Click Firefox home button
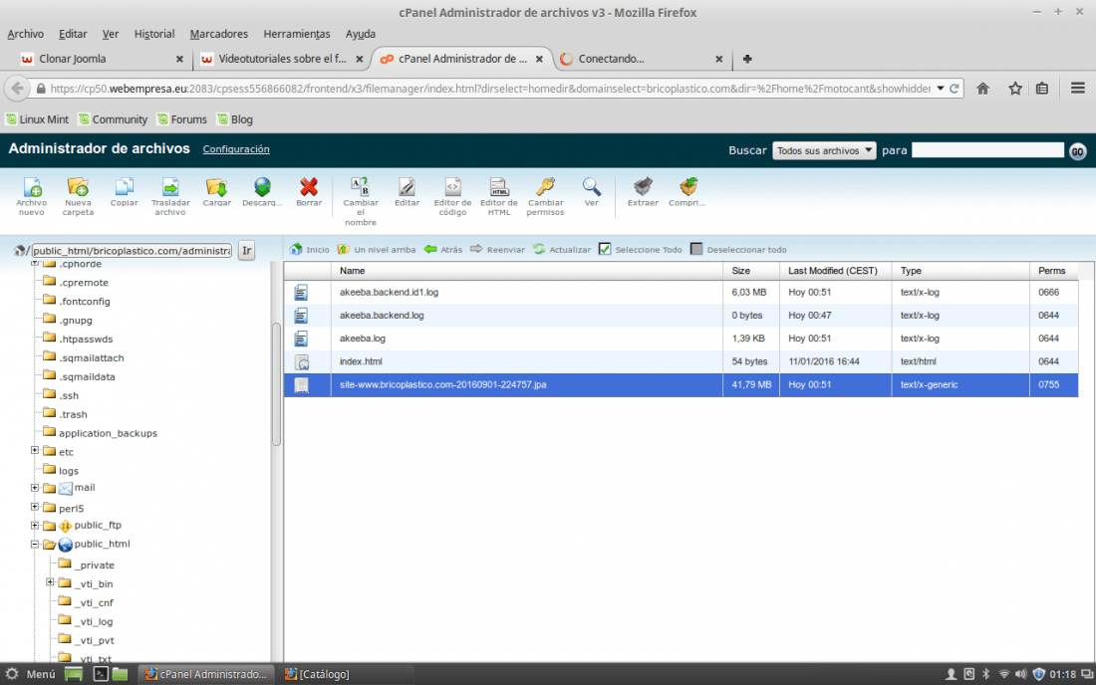Image resolution: width=1096 pixels, height=685 pixels. tap(982, 88)
